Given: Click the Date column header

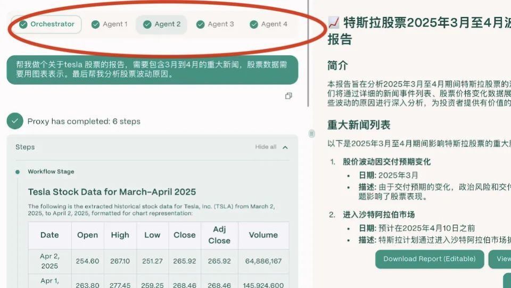Looking at the screenshot, I should coord(50,235).
